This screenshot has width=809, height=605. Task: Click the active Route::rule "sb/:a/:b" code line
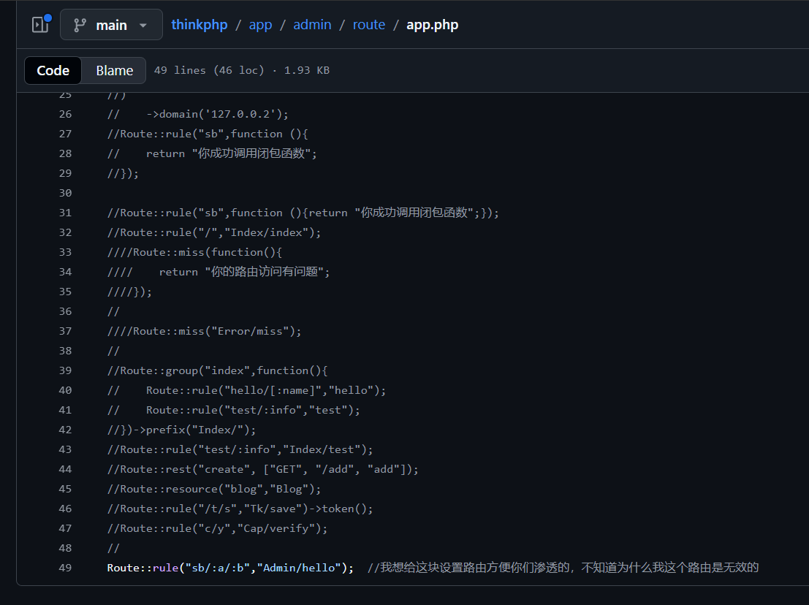click(x=230, y=568)
